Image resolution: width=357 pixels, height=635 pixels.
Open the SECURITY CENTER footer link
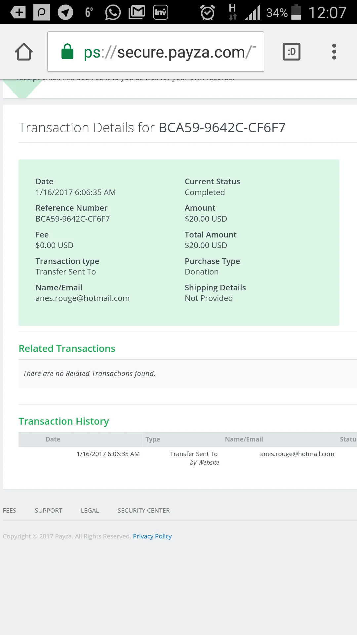point(143,510)
